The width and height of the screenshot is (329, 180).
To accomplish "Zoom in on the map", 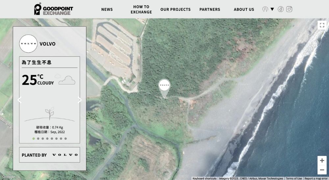I will (x=322, y=161).
